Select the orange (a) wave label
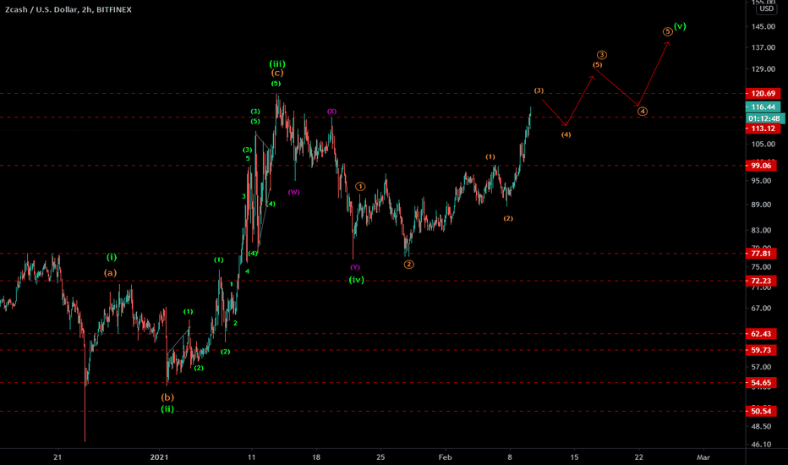788x465 pixels. tap(111, 272)
